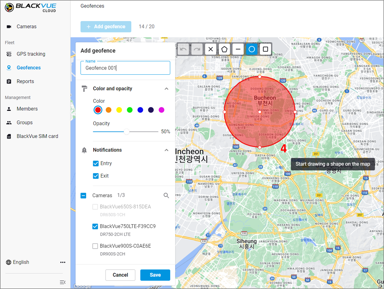Select the polygon drawing tool
The image size is (384, 289).
click(224, 49)
